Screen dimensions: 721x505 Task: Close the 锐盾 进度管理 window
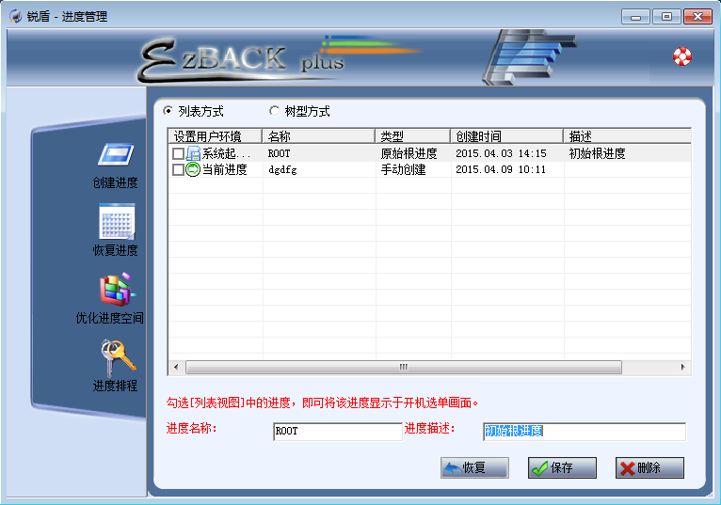coord(698,17)
